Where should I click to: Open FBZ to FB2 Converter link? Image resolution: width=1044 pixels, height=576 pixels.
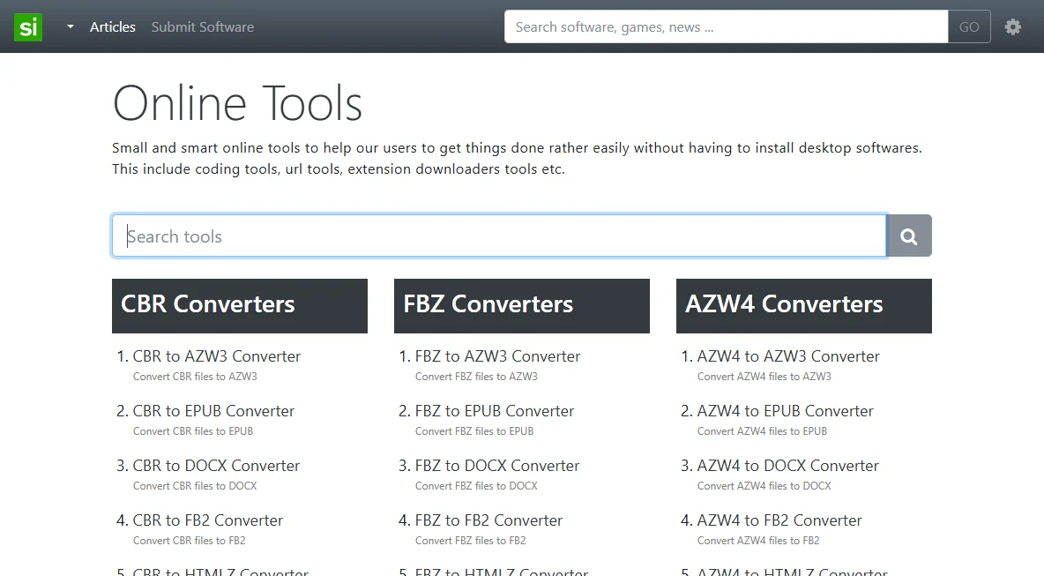[488, 520]
